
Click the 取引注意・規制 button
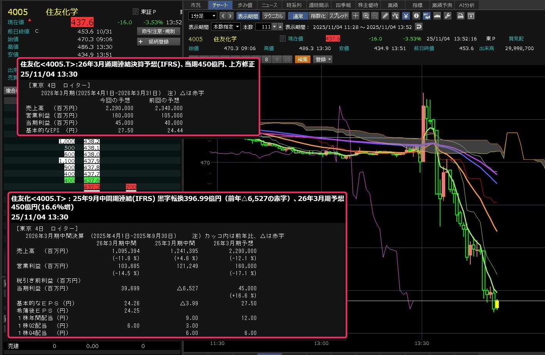click(158, 31)
